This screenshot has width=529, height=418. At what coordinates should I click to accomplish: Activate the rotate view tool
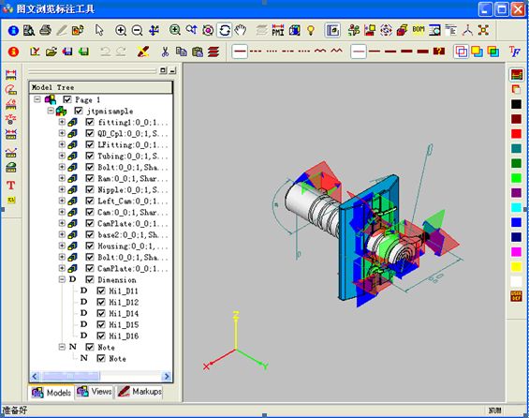coord(225,30)
